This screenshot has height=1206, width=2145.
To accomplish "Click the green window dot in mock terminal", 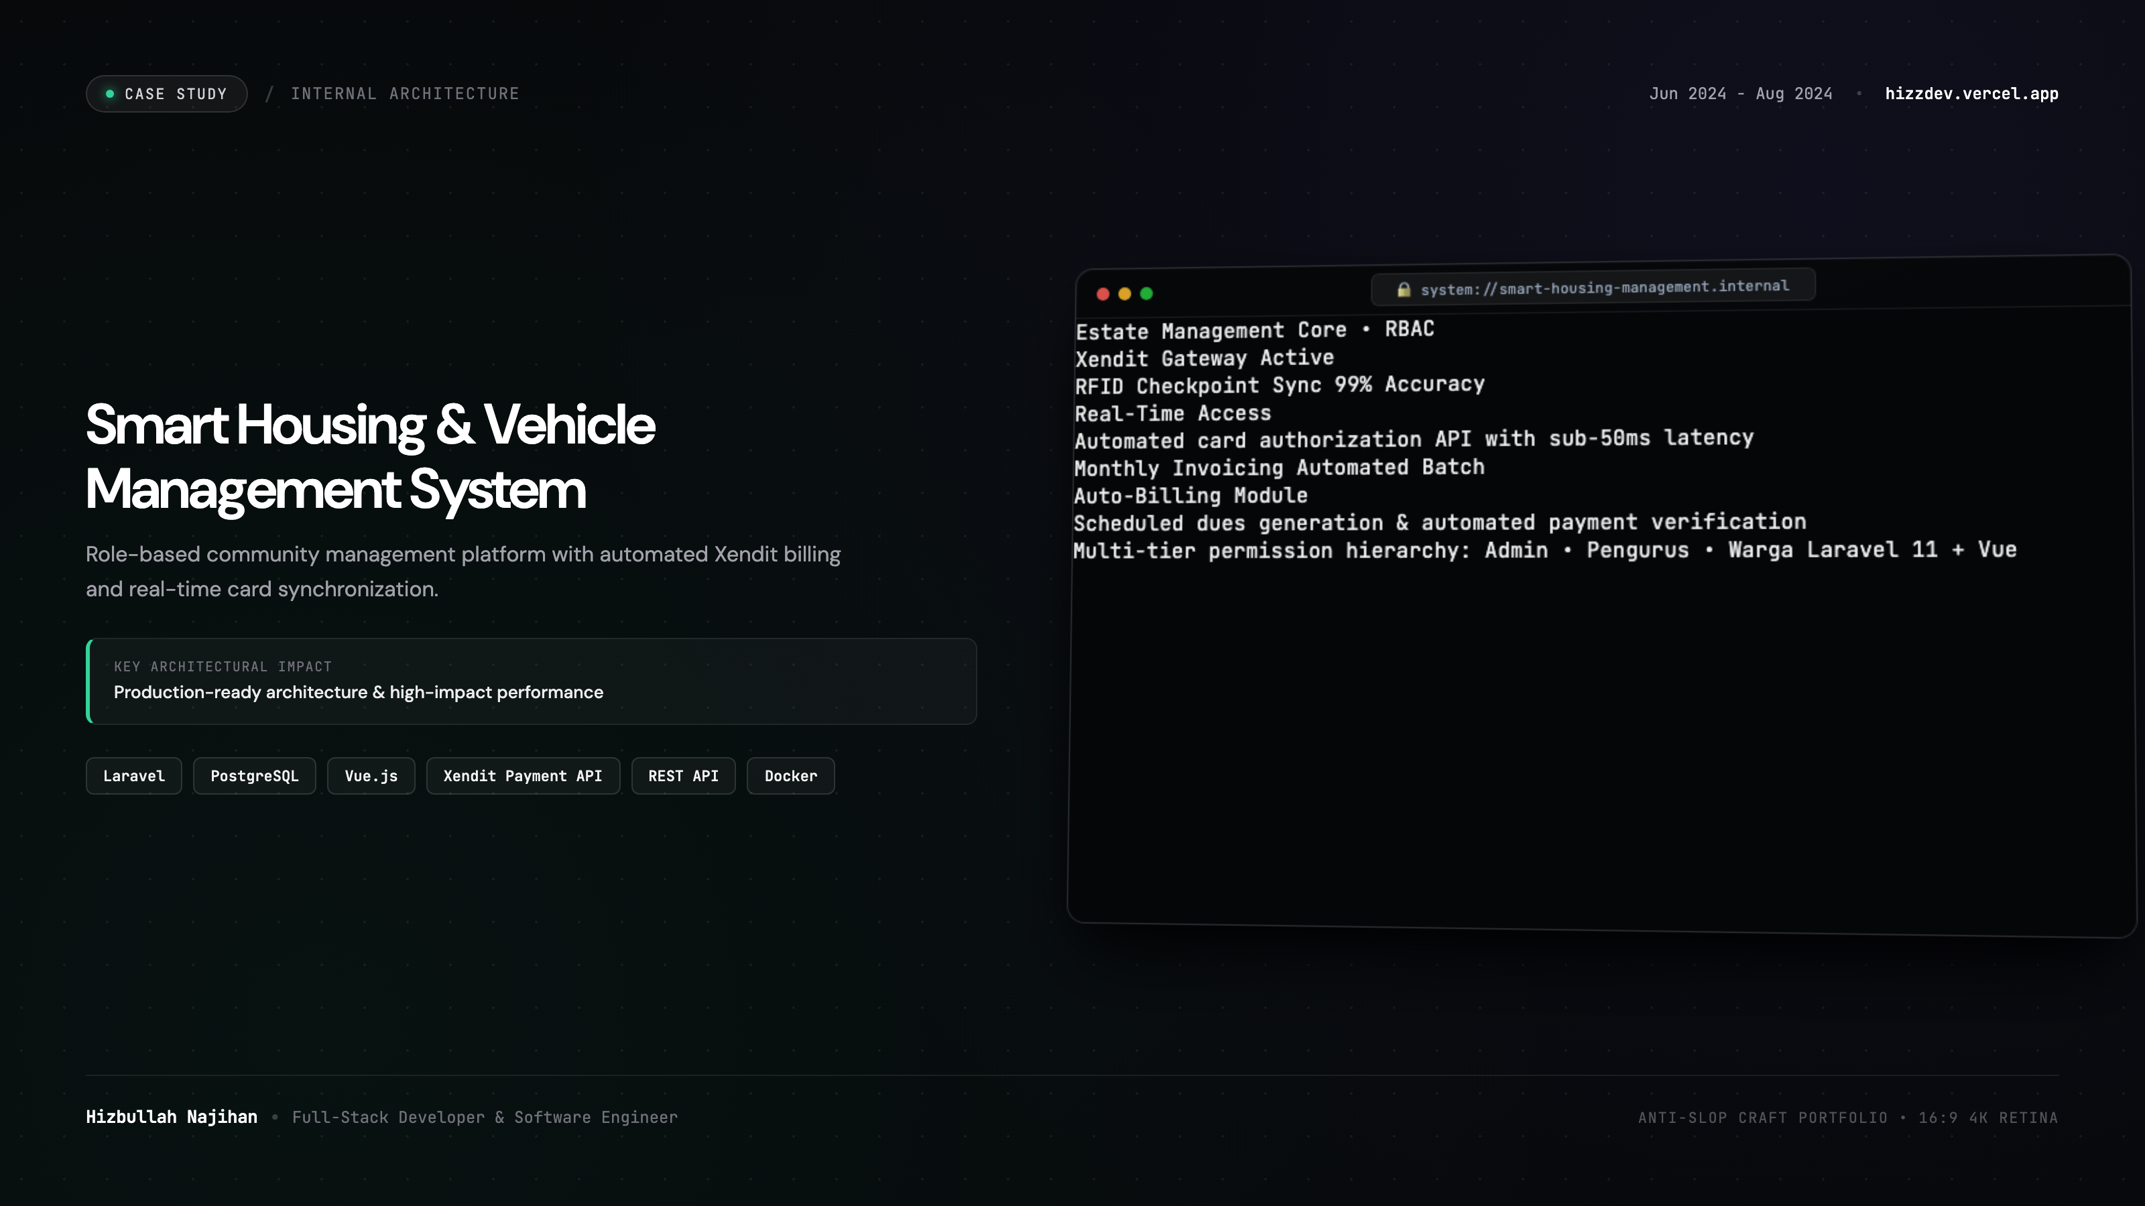I will (x=1146, y=293).
